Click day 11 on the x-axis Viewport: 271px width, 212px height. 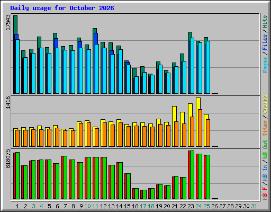pyautogui.click(x=95, y=206)
